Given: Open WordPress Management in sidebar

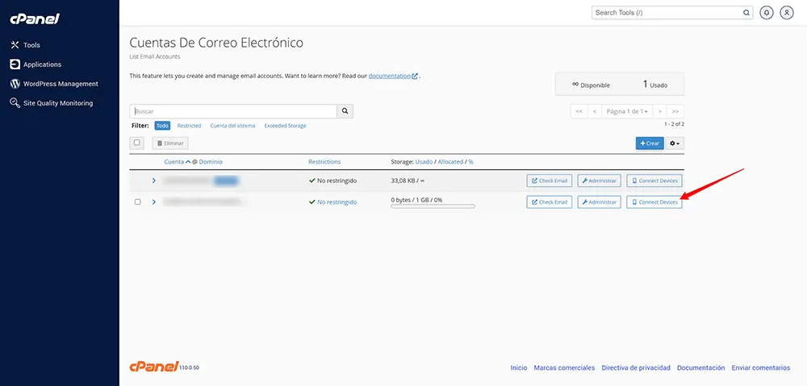Looking at the screenshot, I should [60, 84].
